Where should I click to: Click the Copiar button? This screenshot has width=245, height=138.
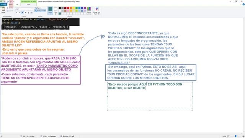(10, 11)
